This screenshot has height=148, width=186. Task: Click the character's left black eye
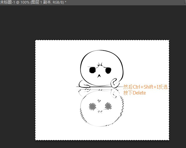point(92,70)
